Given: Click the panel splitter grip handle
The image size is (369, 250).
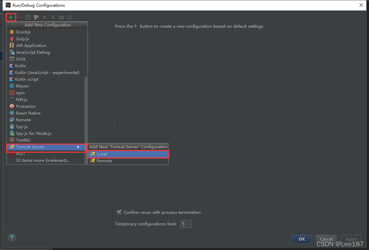Looking at the screenshot, I should click(x=114, y=120).
